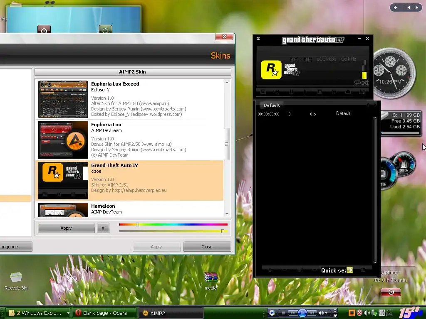This screenshot has height=319, width=426.
Task: Open the system tray speaker volume icon
Action: (x=367, y=313)
